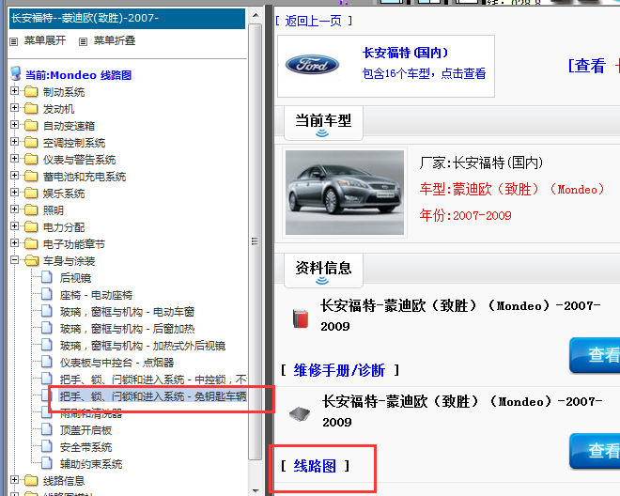Click the Ford logo image

pos(312,65)
